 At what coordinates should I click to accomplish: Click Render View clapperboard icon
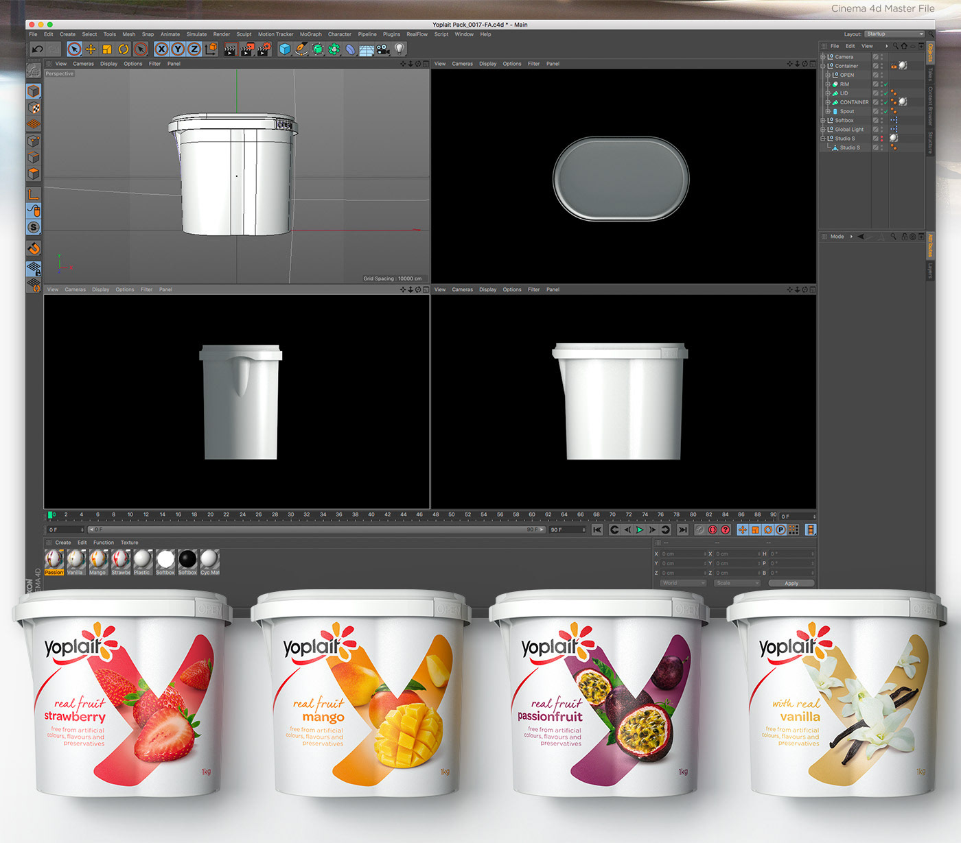coord(230,49)
